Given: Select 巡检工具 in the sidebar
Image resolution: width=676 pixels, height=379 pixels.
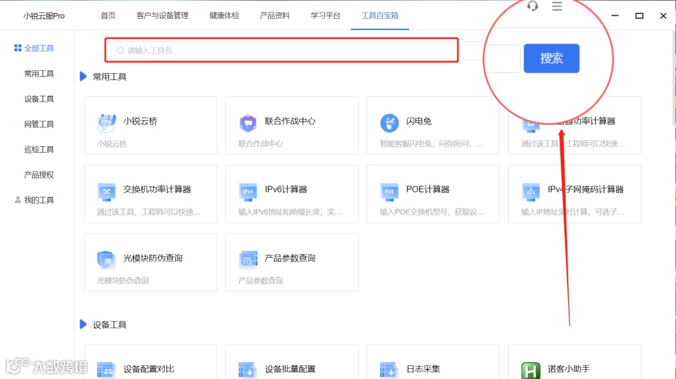Looking at the screenshot, I should point(39,149).
